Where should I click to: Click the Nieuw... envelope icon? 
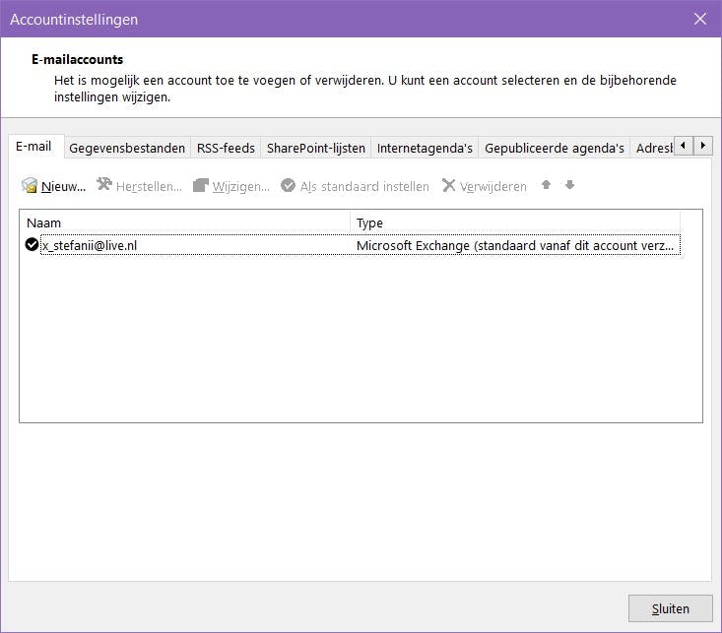point(30,185)
